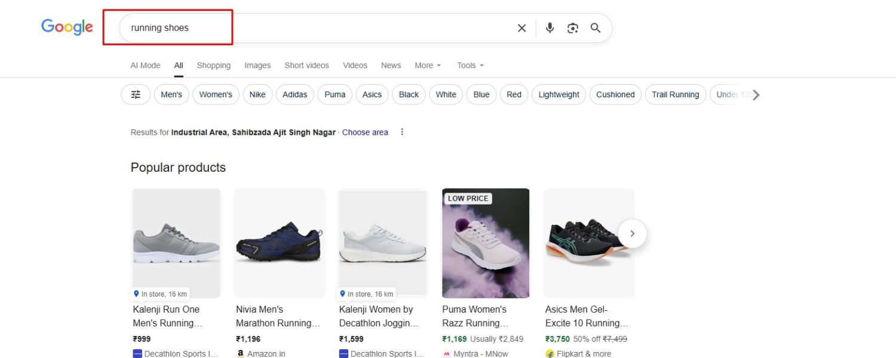The image size is (896, 358).
Task: Open the Kalenji Run One Men's Running listing
Action: pos(166,316)
